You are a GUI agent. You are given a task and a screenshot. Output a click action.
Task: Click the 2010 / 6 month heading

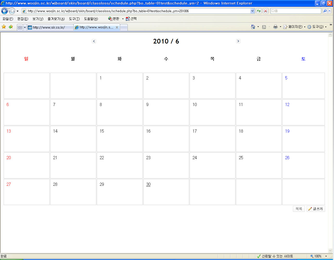point(166,41)
